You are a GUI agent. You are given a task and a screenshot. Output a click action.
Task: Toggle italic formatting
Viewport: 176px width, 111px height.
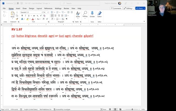coord(25,16)
